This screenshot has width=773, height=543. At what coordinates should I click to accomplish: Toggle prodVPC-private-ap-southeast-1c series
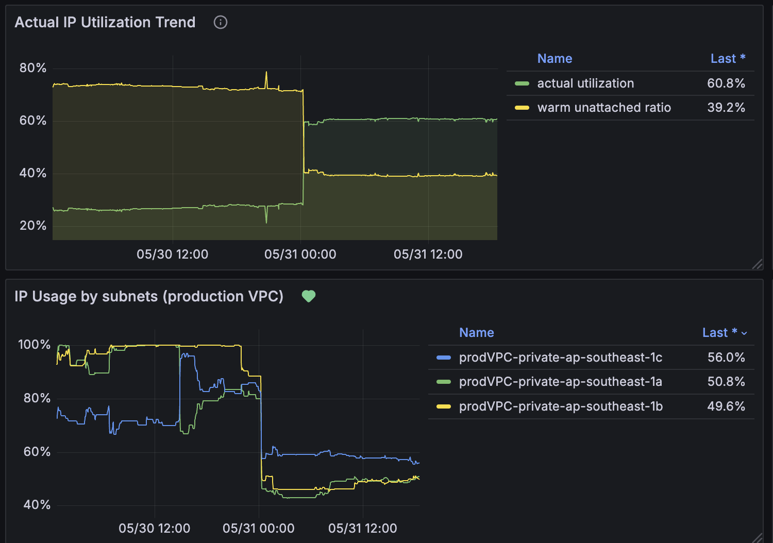tap(561, 358)
